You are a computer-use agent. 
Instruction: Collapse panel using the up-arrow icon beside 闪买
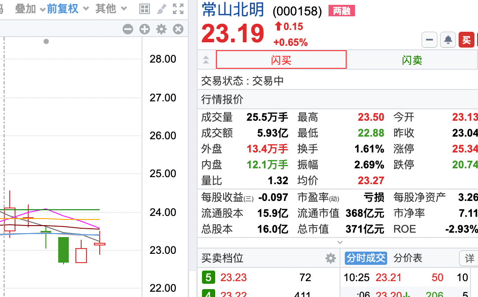[206, 59]
